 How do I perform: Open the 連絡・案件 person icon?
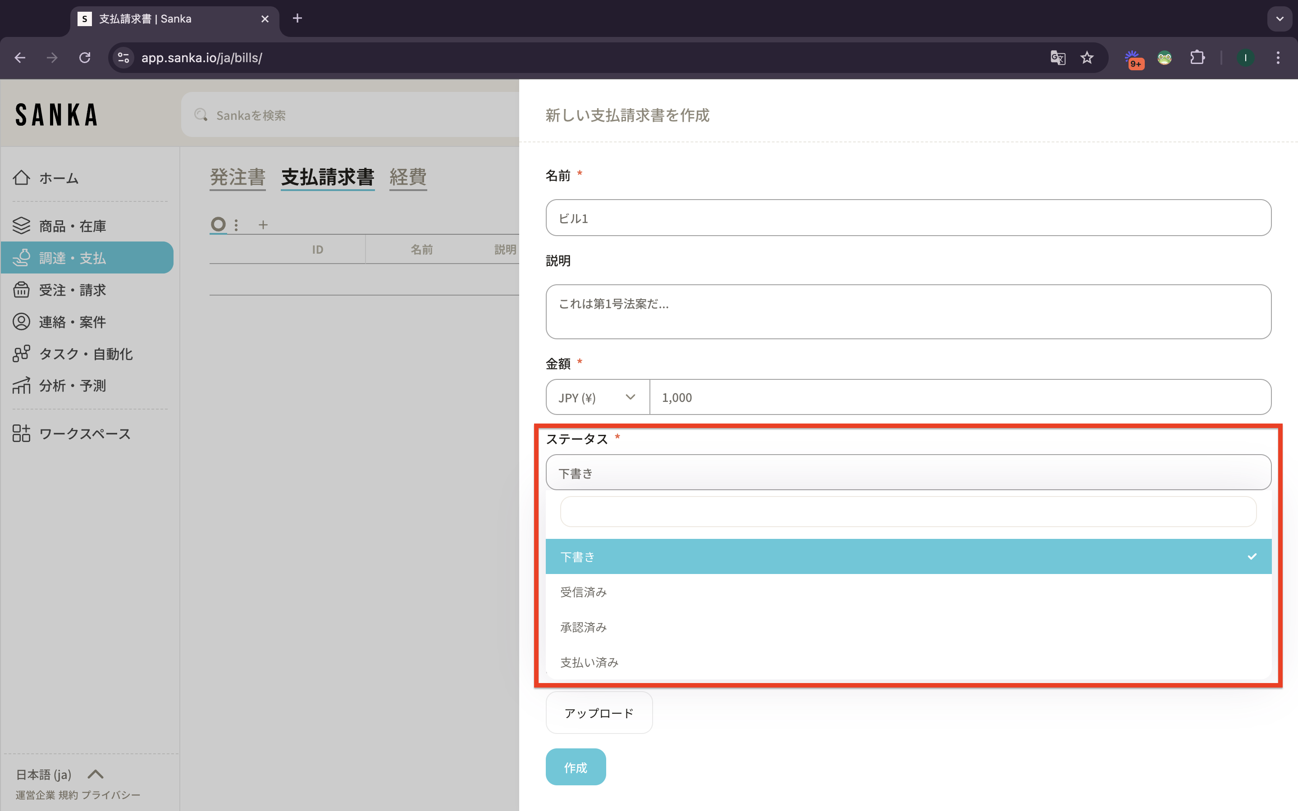(x=22, y=322)
